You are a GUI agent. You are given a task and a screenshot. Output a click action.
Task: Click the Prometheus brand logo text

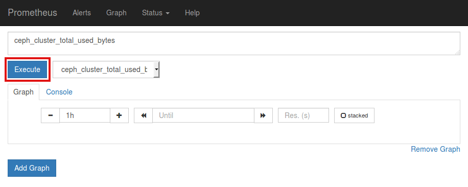tap(32, 13)
